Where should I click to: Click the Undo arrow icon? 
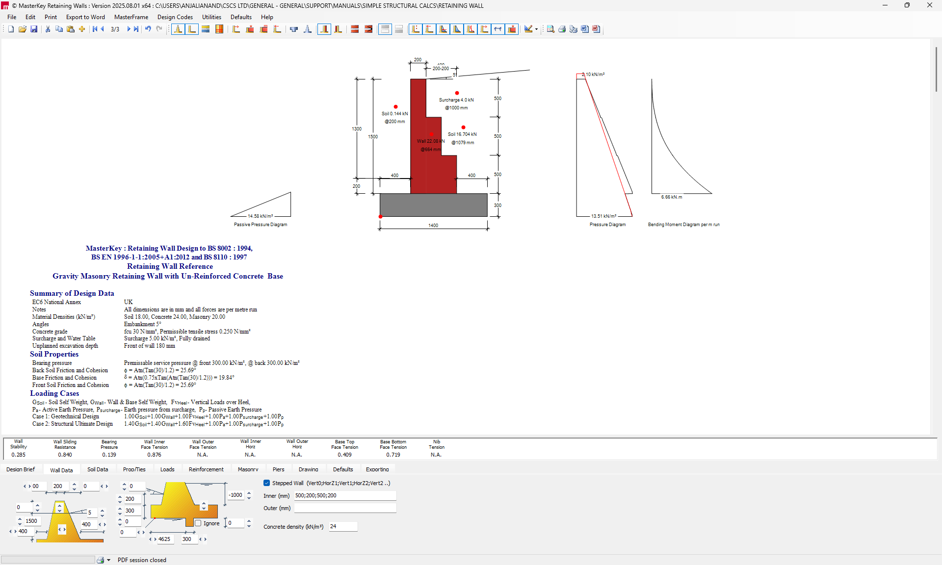[x=148, y=29]
